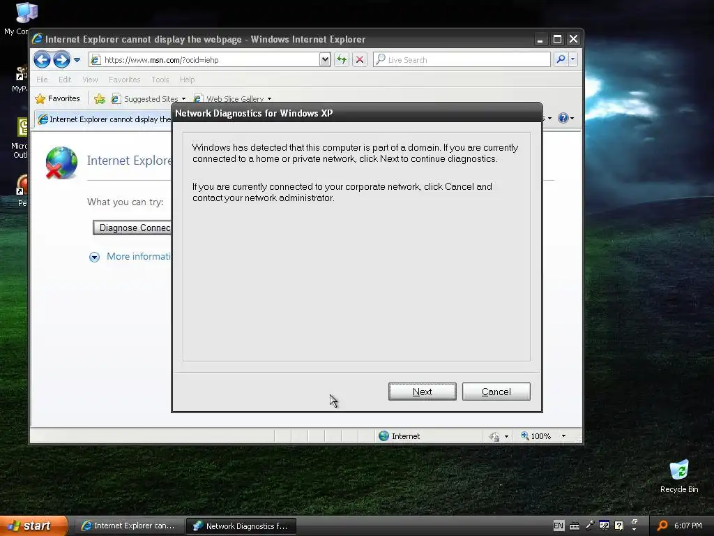
Task: Click the Live Search magnifier button
Action: [561, 59]
